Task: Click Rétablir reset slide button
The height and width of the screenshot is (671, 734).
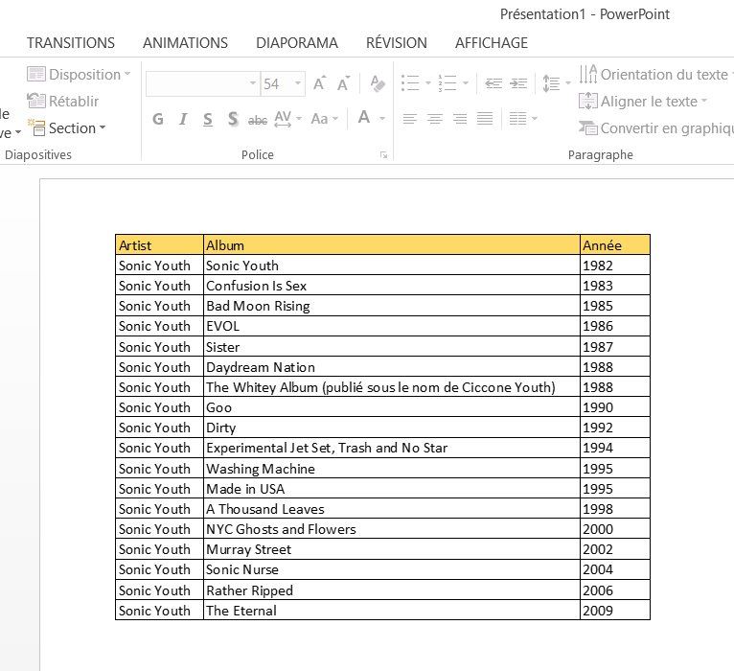Action: [x=62, y=102]
